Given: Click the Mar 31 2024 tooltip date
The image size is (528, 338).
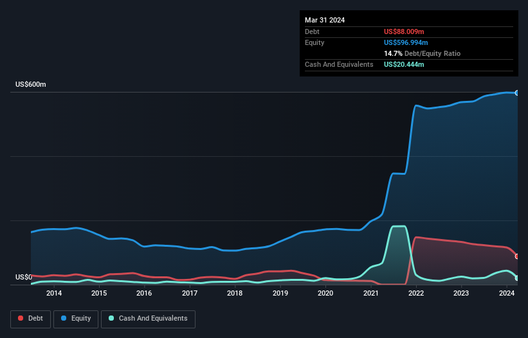Looking at the screenshot, I should point(325,20).
